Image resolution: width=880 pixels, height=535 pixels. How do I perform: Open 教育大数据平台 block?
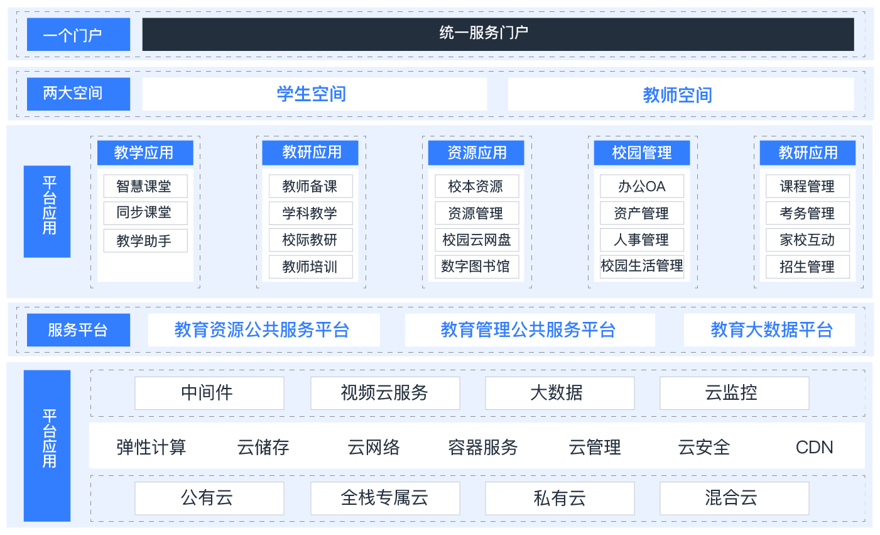[x=769, y=330]
